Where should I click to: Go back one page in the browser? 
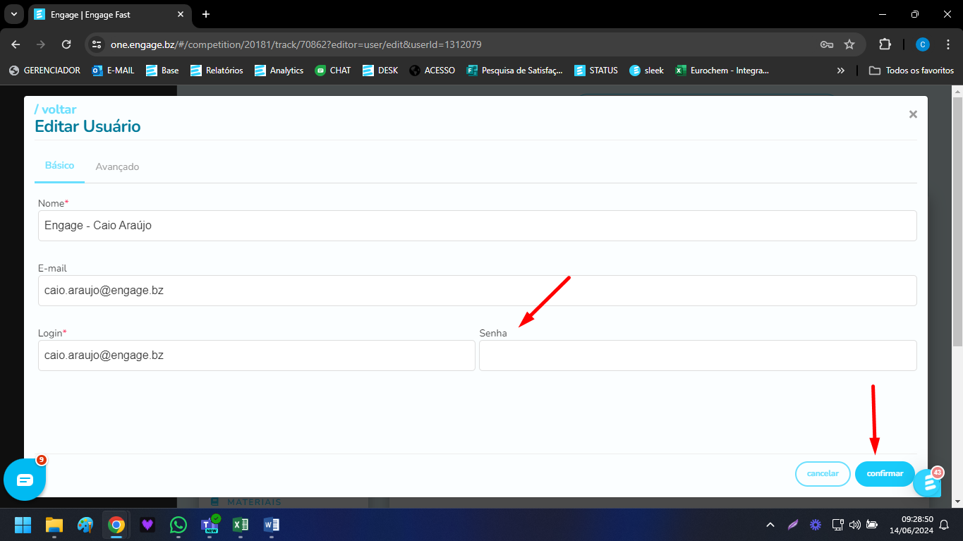pyautogui.click(x=16, y=44)
